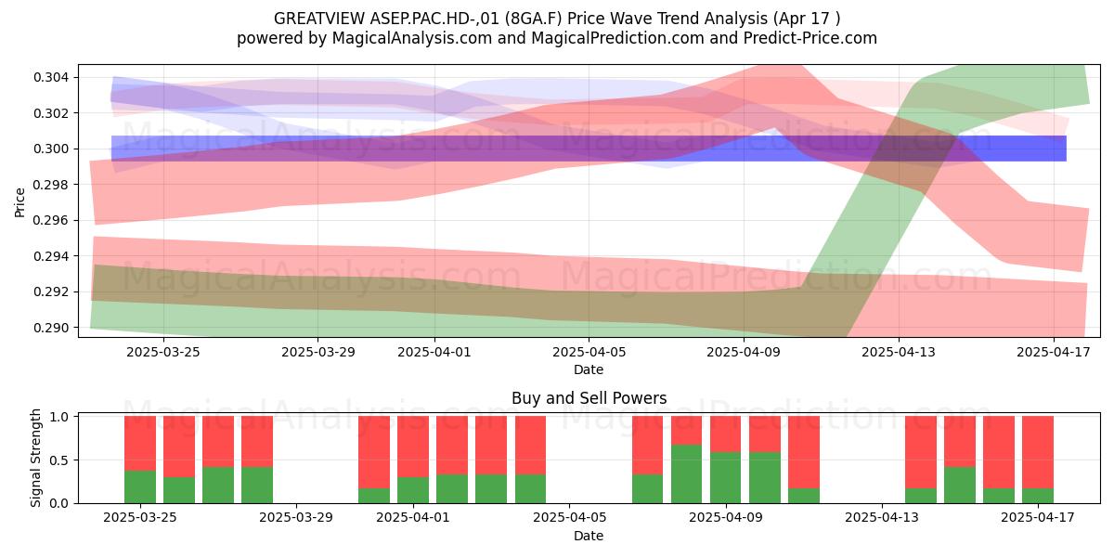Click the 2025-04-13 date tick on the price chart
This screenshot has height=557, width=1114.
click(x=900, y=352)
